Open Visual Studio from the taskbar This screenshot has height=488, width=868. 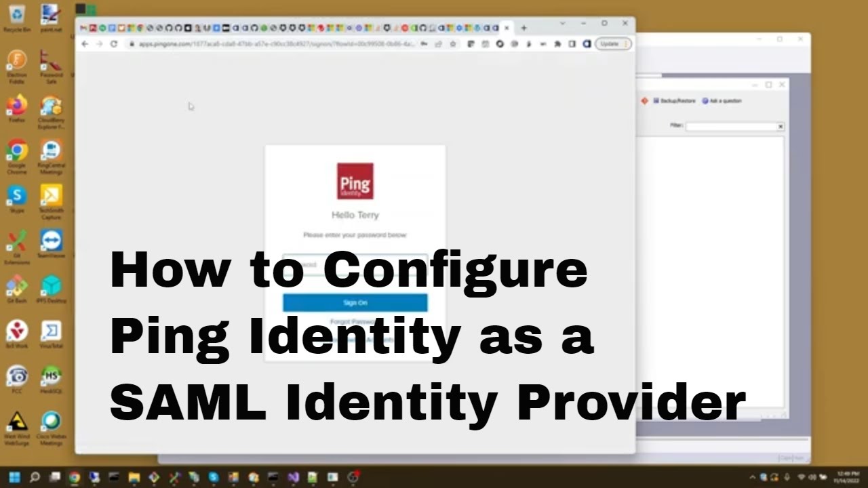click(293, 477)
